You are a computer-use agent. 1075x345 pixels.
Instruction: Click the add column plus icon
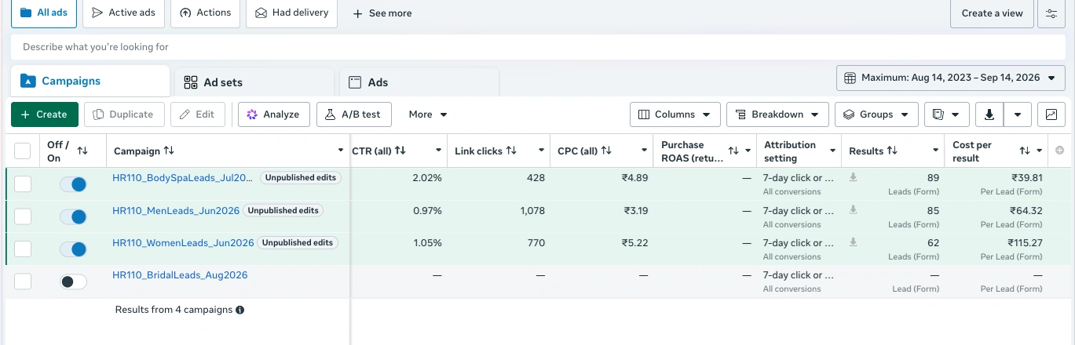(x=1059, y=151)
